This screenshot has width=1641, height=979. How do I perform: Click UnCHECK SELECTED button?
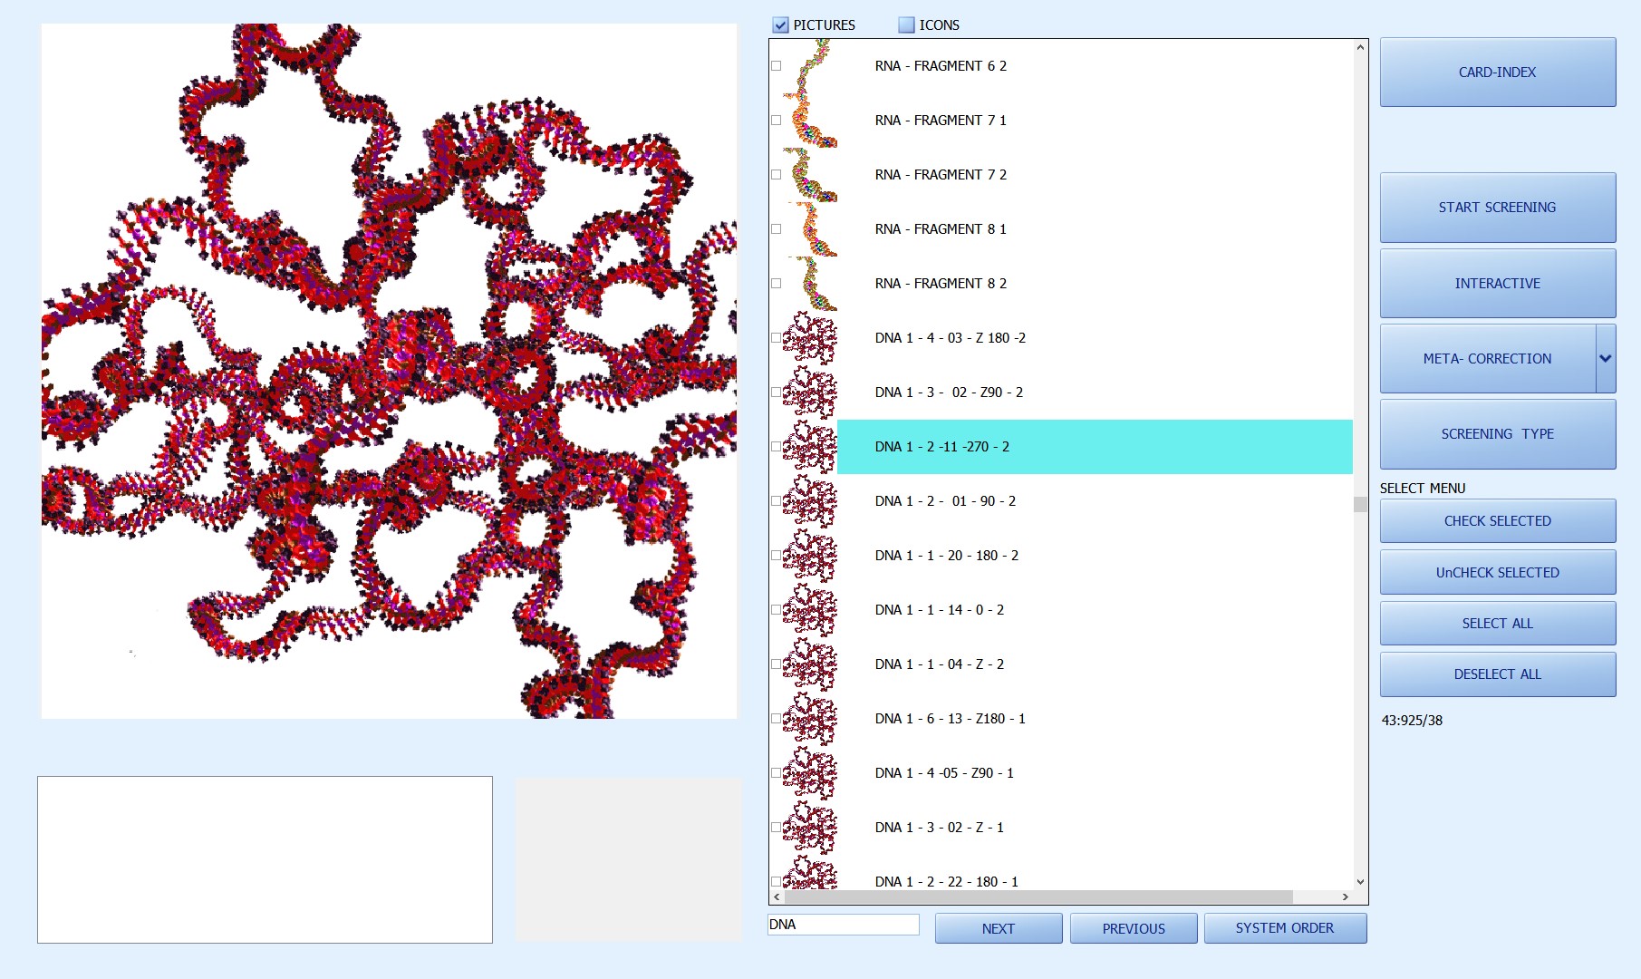click(x=1498, y=573)
